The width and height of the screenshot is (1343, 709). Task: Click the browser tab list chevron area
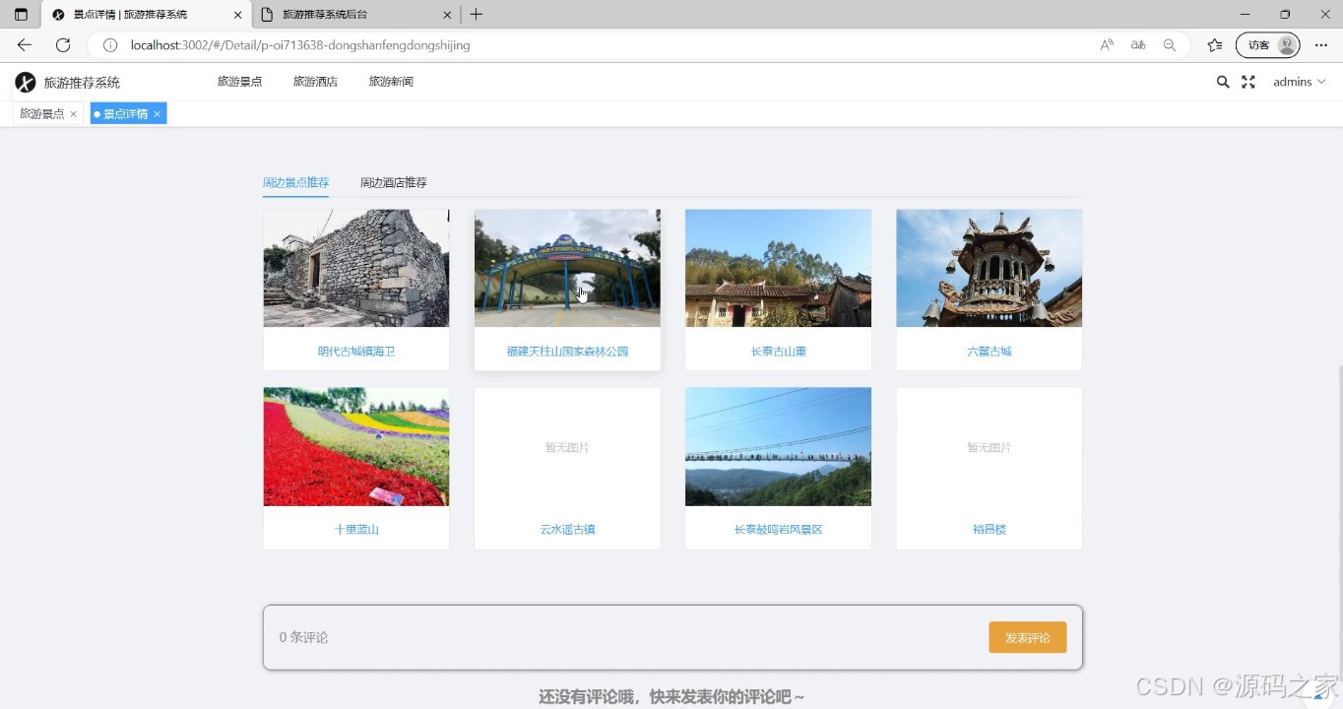point(20,15)
